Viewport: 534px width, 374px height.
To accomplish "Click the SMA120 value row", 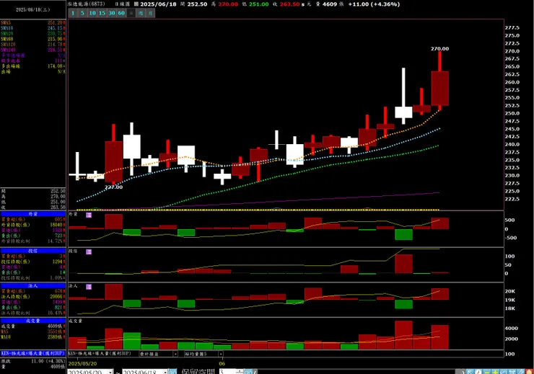I will point(33,45).
